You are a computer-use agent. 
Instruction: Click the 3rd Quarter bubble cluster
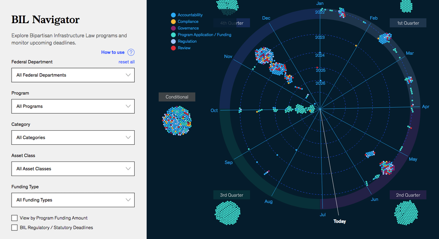click(x=227, y=213)
